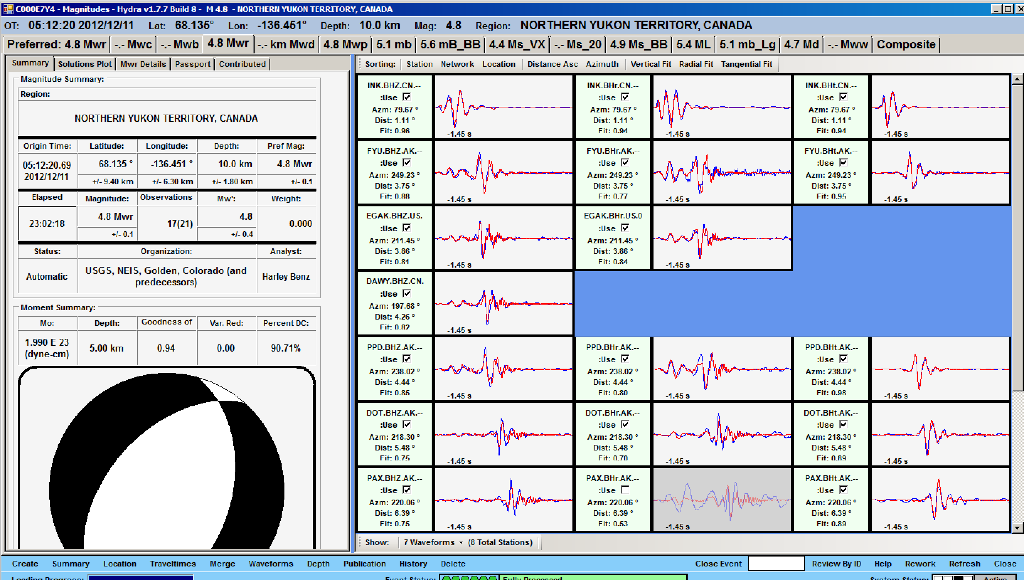Screen dimensions: 1024x580
Task: Switch to the Summary tab
Action: [30, 63]
